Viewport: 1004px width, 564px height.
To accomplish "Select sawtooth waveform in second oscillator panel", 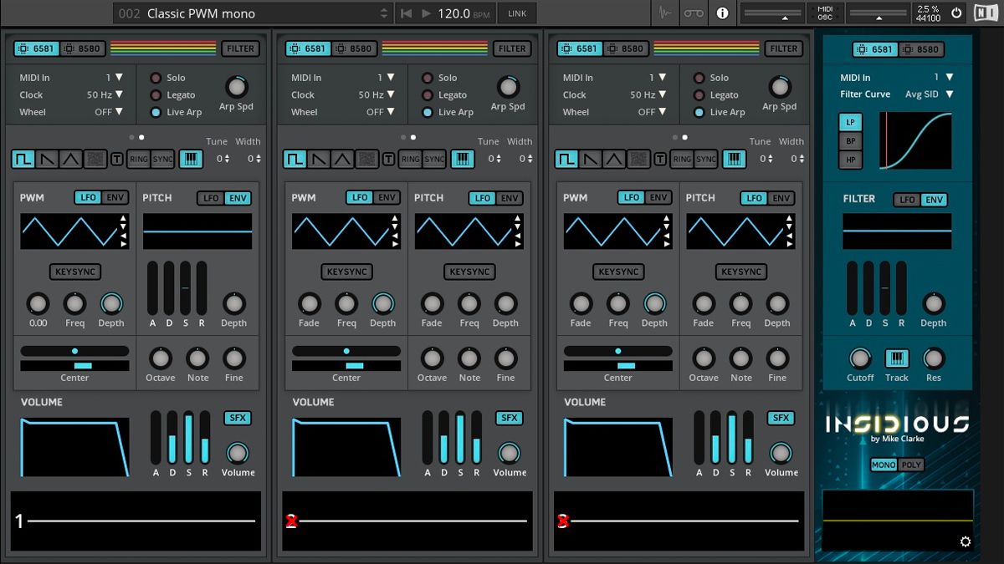I will [x=319, y=159].
